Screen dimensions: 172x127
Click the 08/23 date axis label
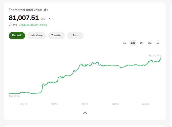(115, 104)
